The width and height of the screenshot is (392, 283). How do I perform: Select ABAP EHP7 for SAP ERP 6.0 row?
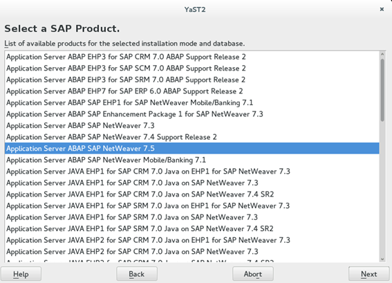pyautogui.click(x=192, y=91)
